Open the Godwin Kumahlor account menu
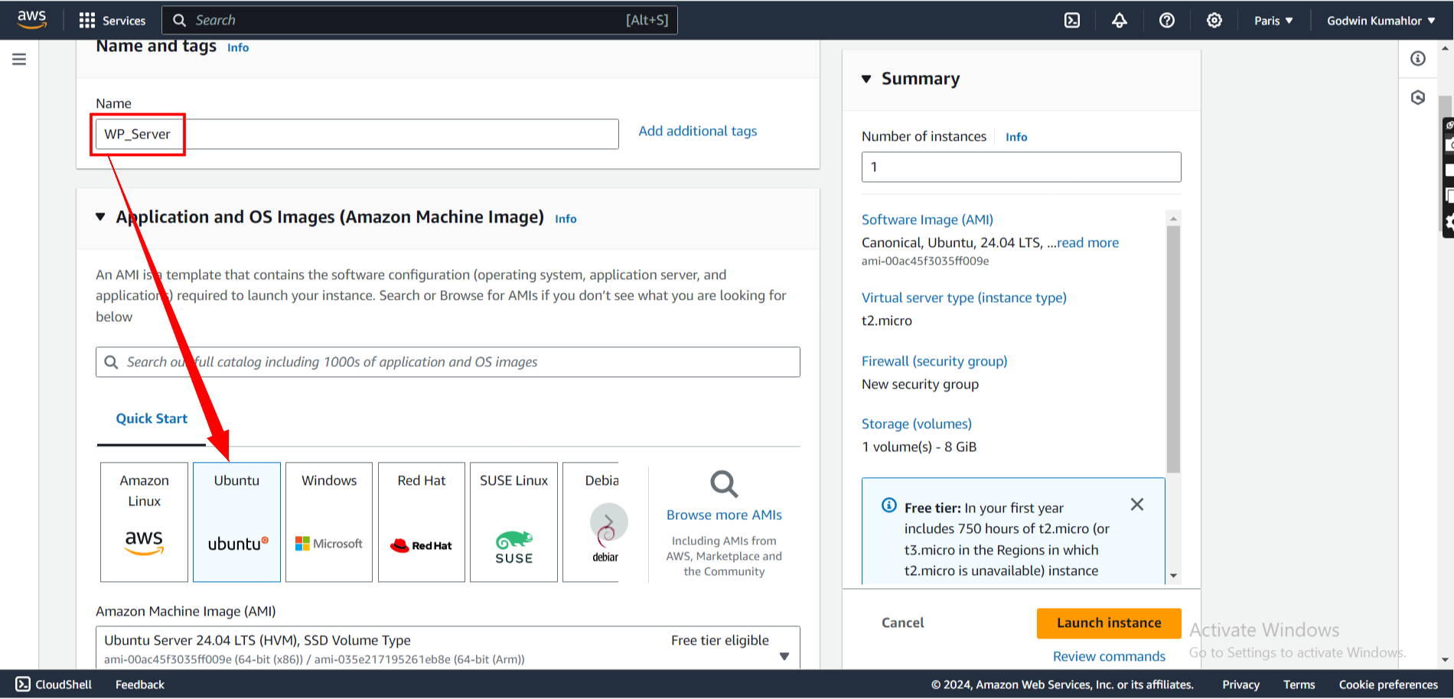The height and width of the screenshot is (699, 1454). point(1381,21)
